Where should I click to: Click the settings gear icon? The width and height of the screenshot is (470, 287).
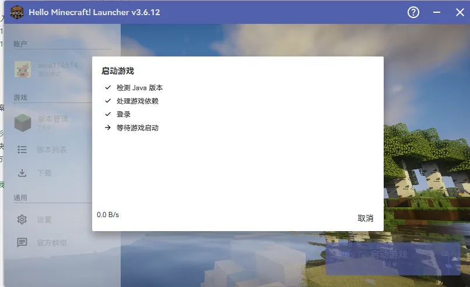(22, 219)
